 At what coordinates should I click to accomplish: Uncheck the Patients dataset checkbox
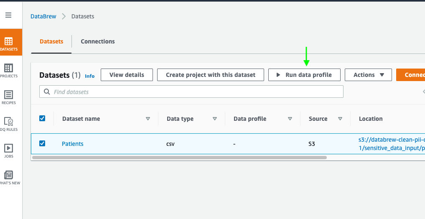(42, 144)
